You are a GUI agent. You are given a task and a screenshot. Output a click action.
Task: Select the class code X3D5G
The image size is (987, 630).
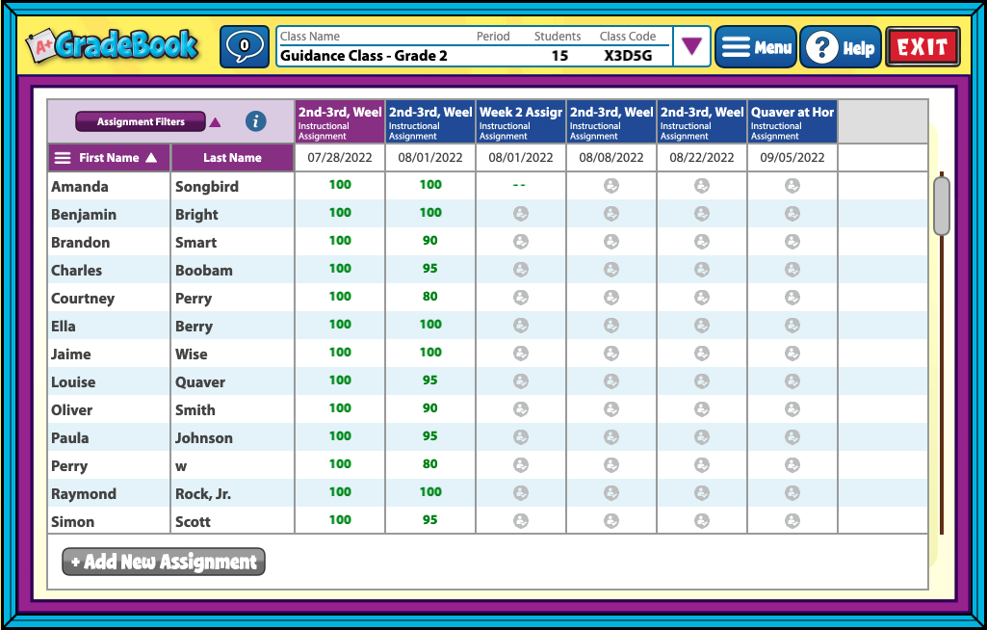(628, 56)
